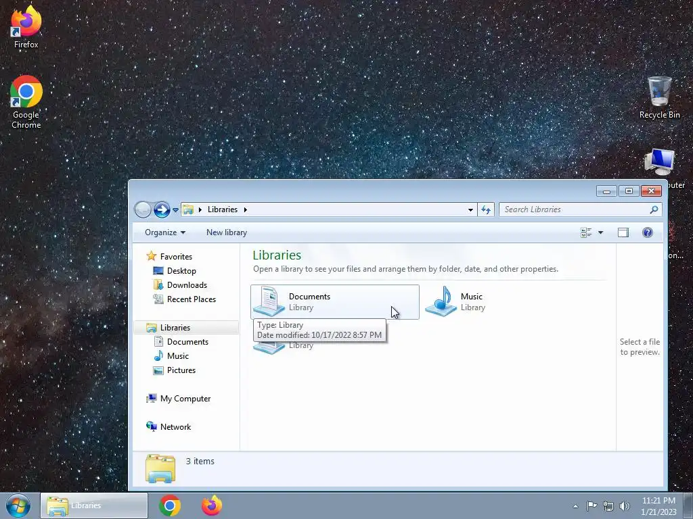Click the Back navigation arrow
Viewport: 693px width, 519px height.
coord(143,209)
